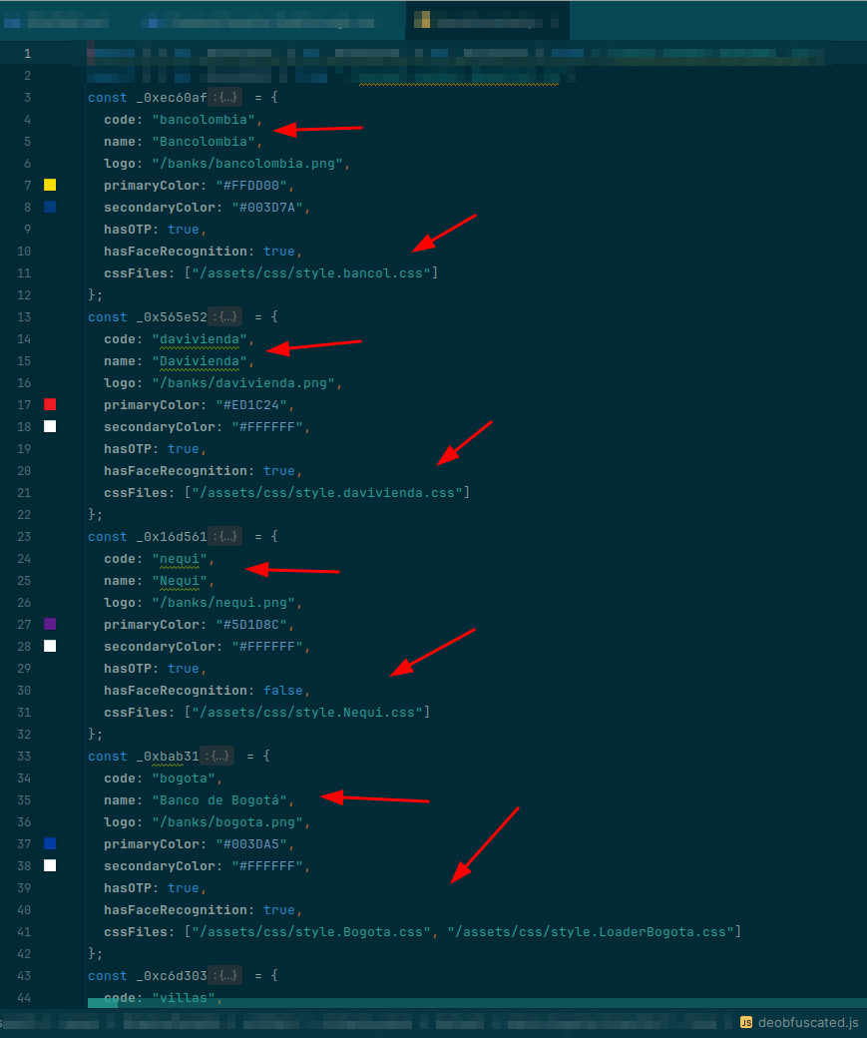Expand folded type hint after _0xc6d303

225,976
